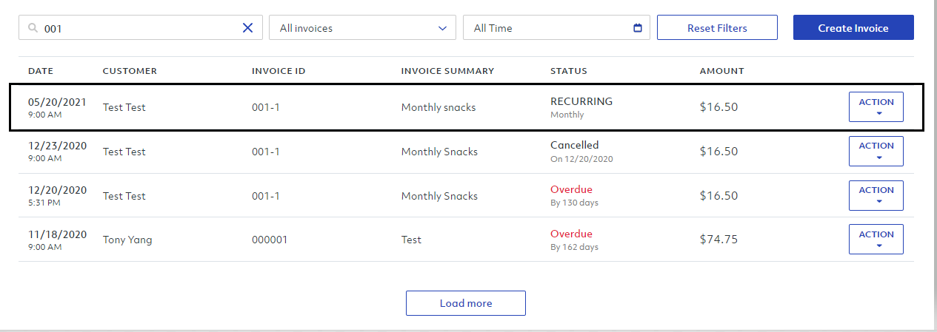Focus the search box containing 001
Viewport: 937px width, 332px height.
(x=140, y=28)
